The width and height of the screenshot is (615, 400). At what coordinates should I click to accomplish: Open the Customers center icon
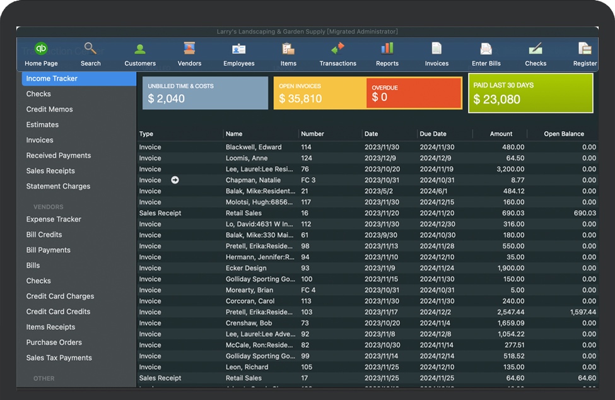coord(140,49)
